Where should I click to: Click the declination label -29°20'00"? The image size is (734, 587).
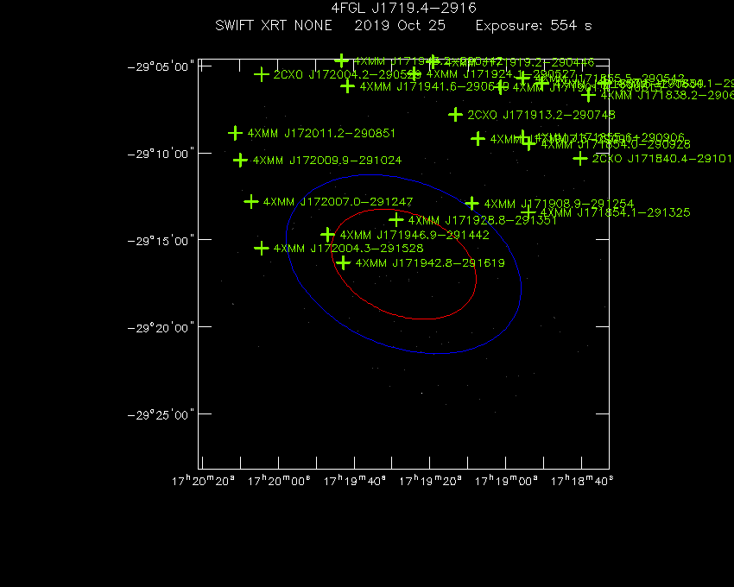pyautogui.click(x=161, y=328)
